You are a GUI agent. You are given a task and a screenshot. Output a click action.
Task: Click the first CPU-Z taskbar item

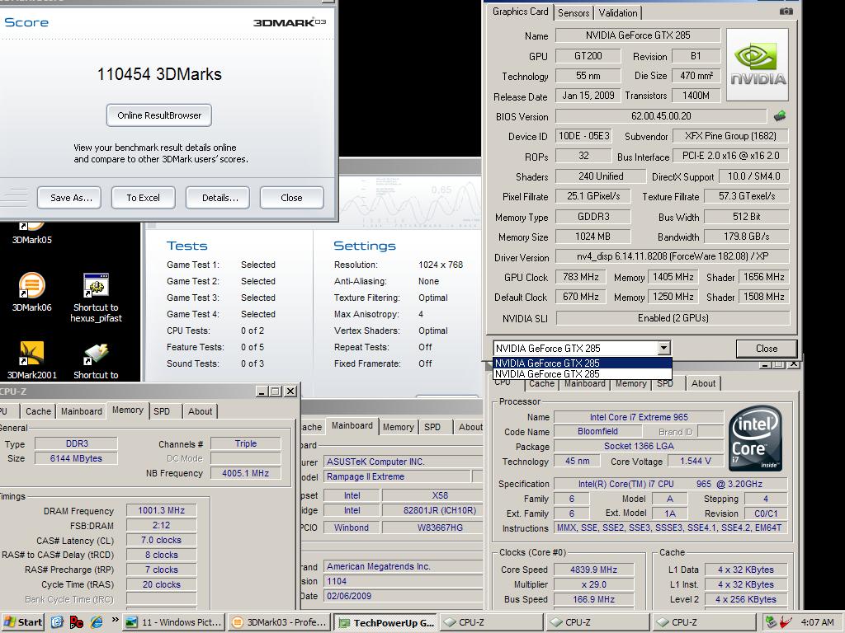(x=492, y=623)
